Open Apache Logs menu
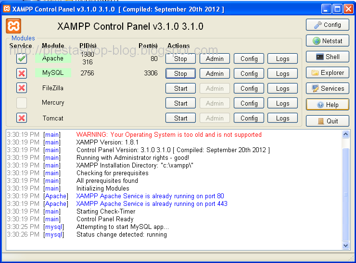356x263 pixels. [x=282, y=59]
